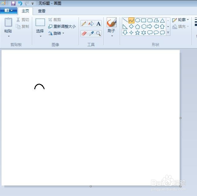
Task: Select the Magnifier tool
Action: point(98,34)
